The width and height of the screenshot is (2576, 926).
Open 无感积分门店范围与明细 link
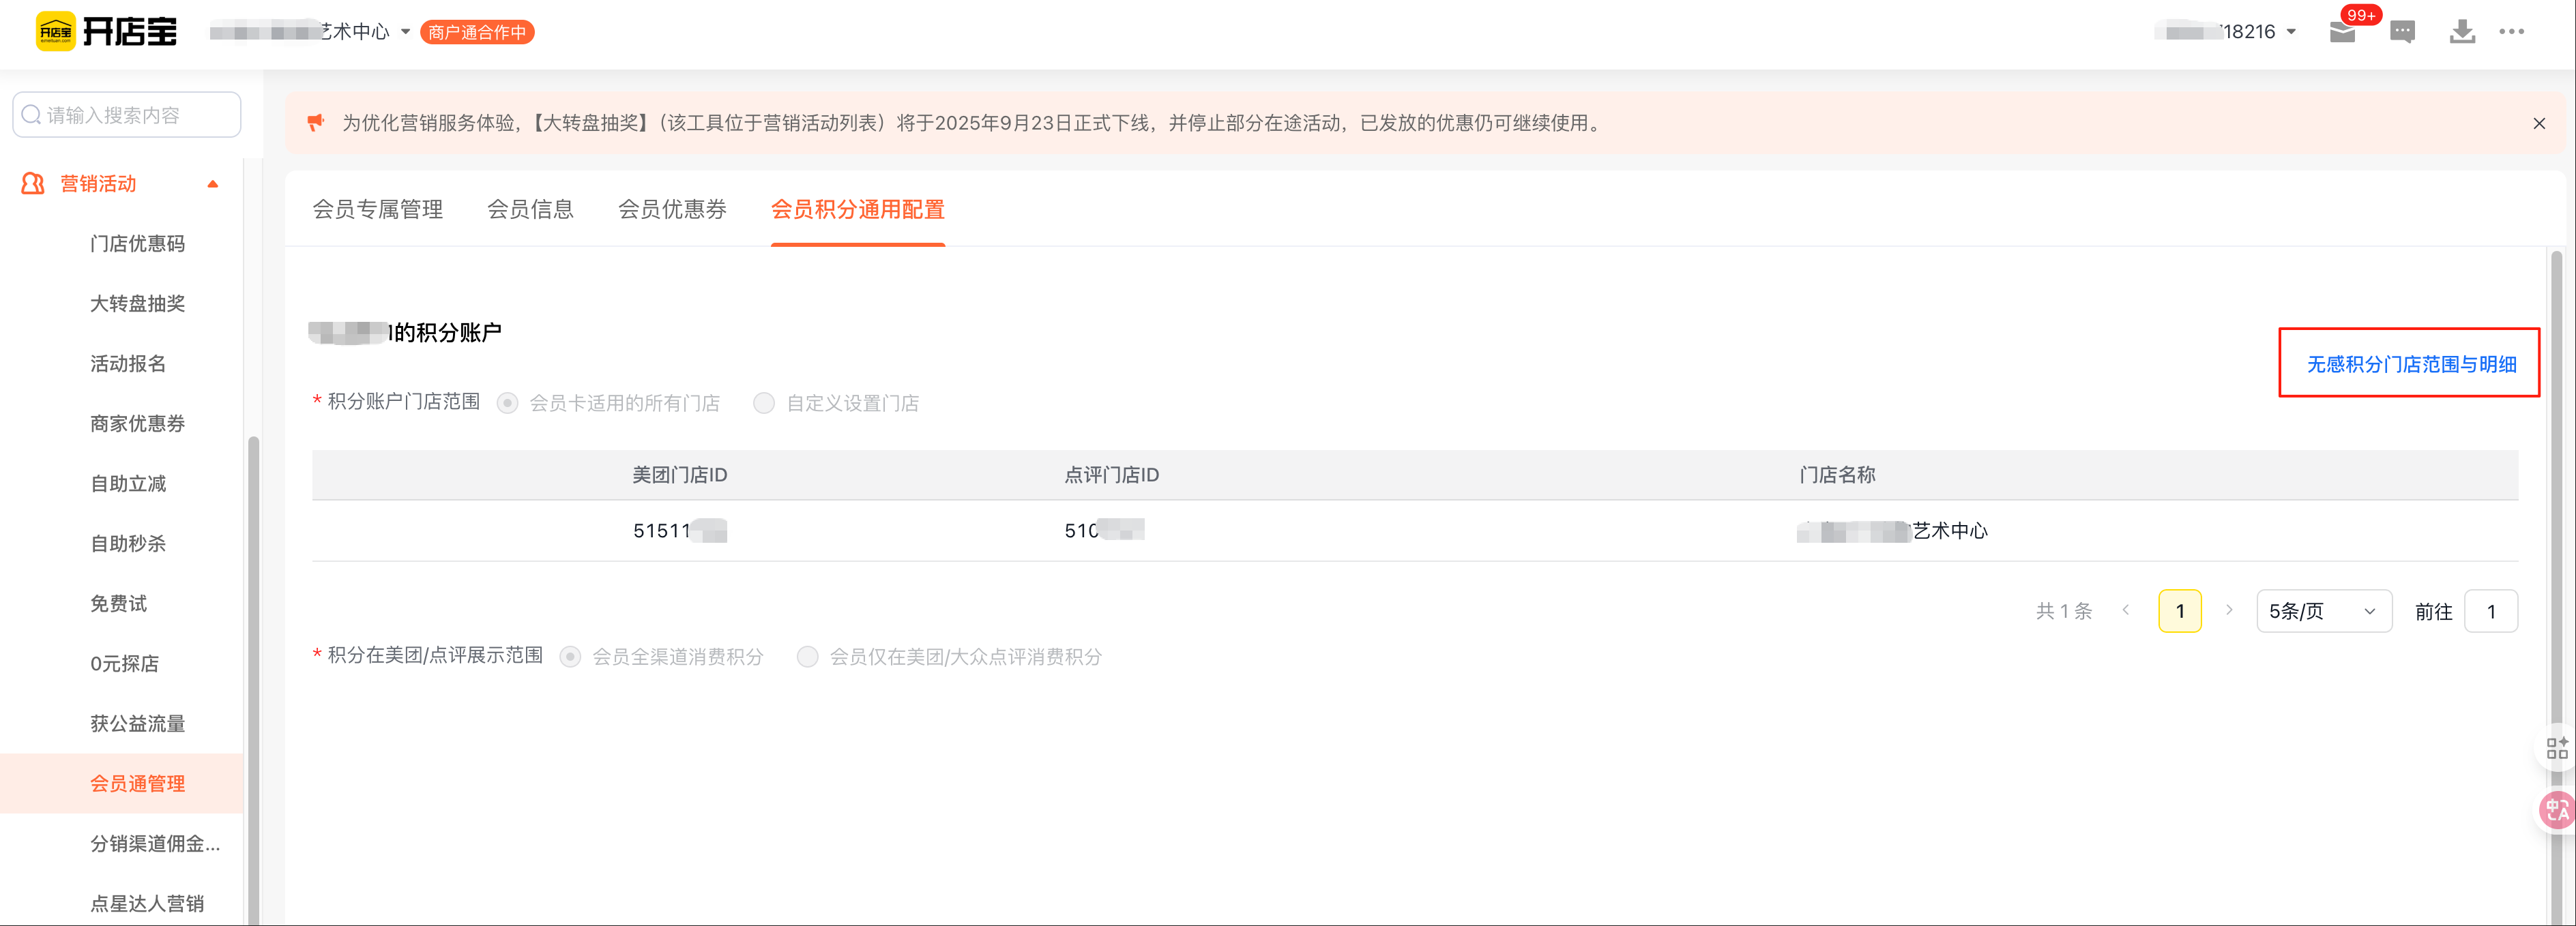click(x=2410, y=364)
